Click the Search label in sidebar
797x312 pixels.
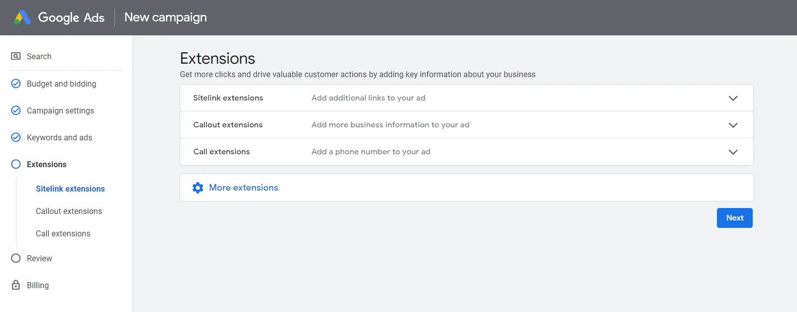coord(39,56)
